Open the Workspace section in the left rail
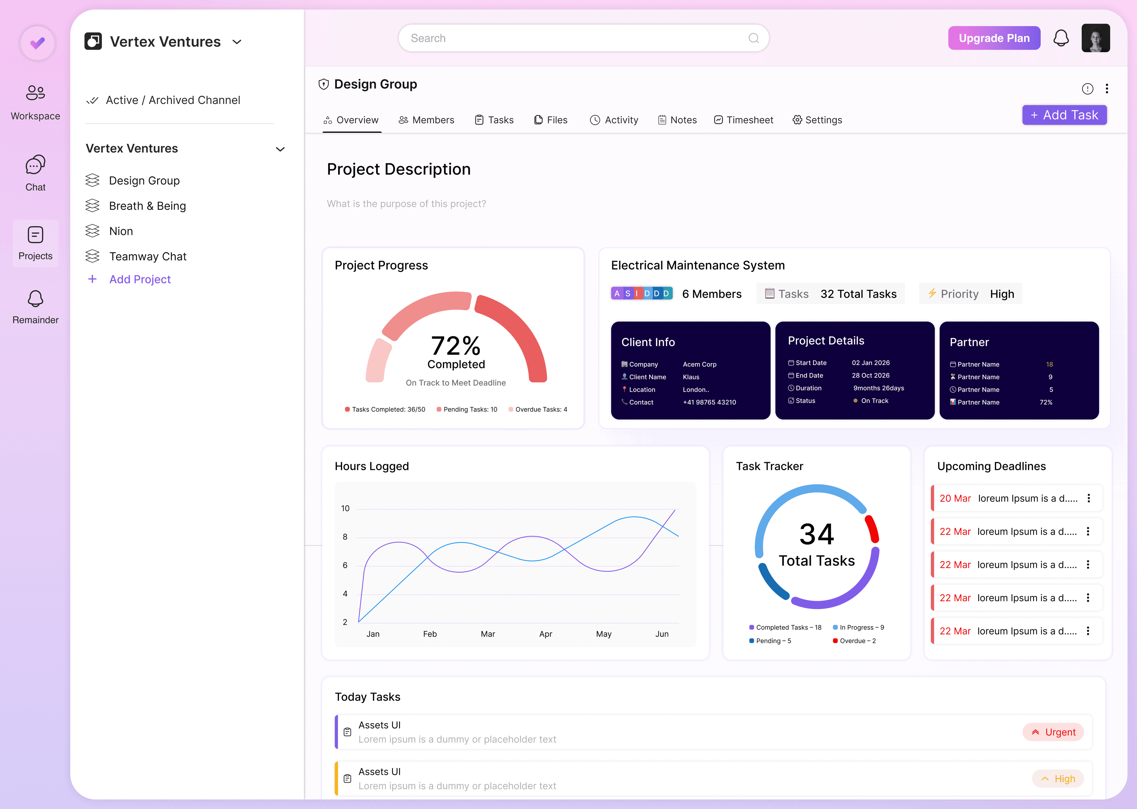The height and width of the screenshot is (809, 1137). [35, 103]
